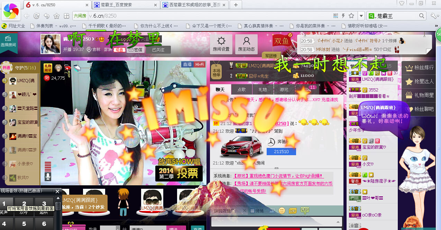Click the 楚霸王 search box
441x230 pixels.
tap(397, 16)
